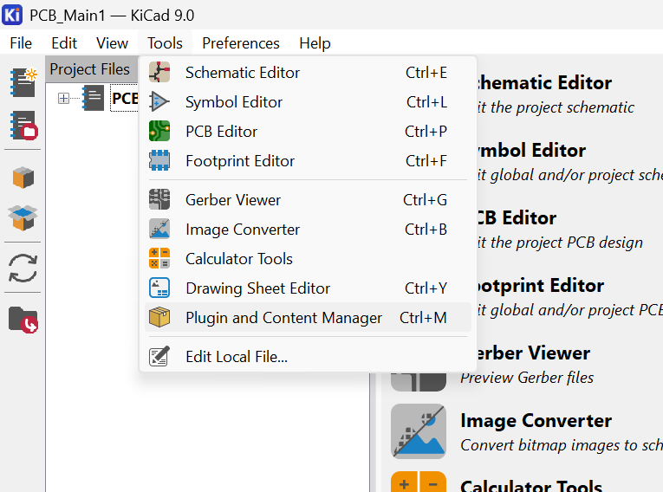Open the Preferences menu
This screenshot has width=663, height=492.
(x=240, y=43)
